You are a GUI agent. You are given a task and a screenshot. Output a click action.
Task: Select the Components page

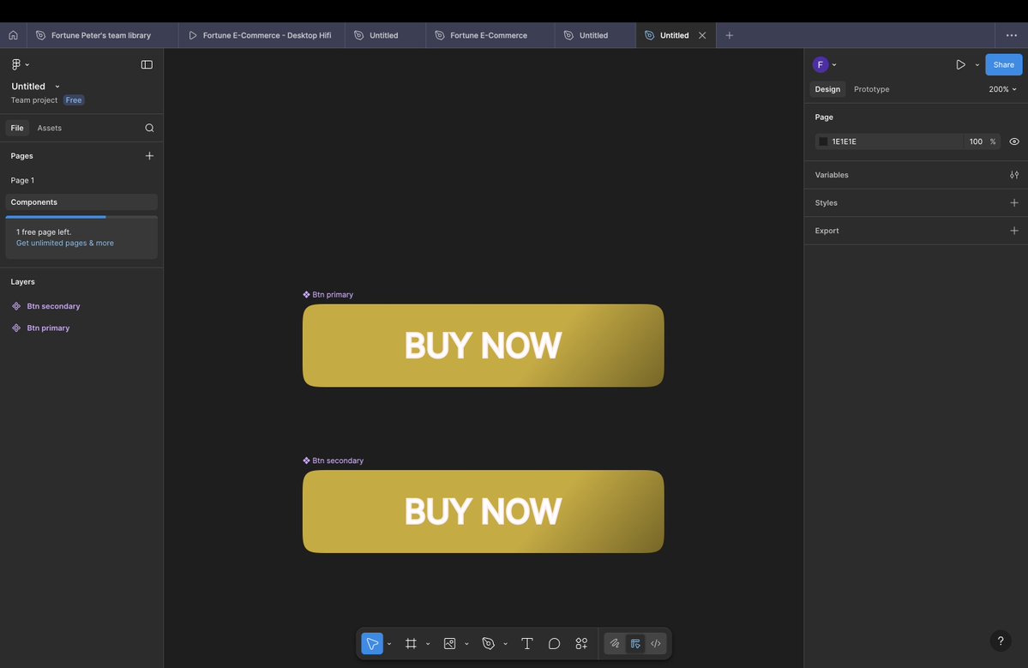pos(81,202)
